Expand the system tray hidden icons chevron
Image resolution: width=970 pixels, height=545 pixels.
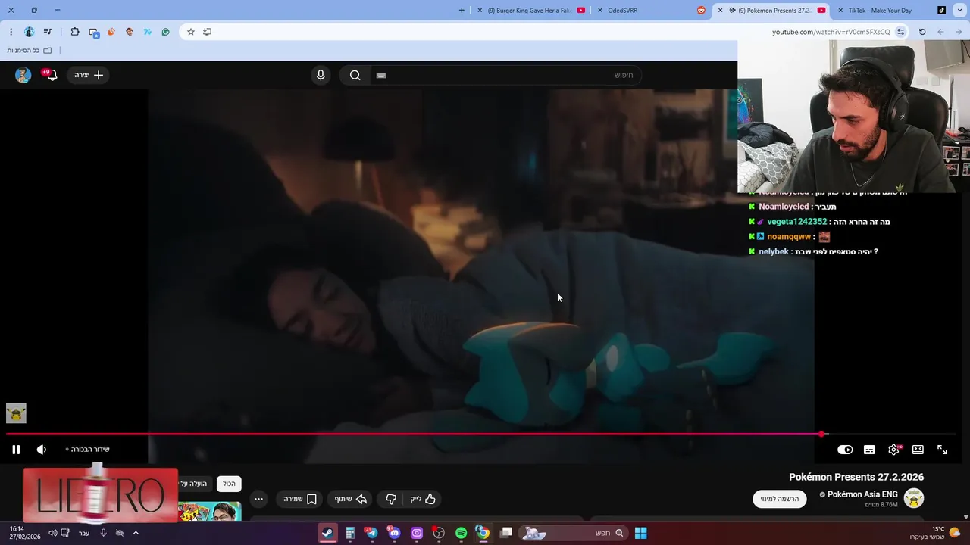click(x=136, y=533)
